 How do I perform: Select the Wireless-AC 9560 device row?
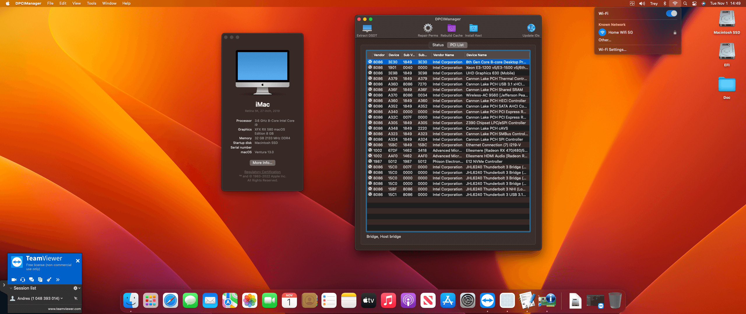click(448, 95)
